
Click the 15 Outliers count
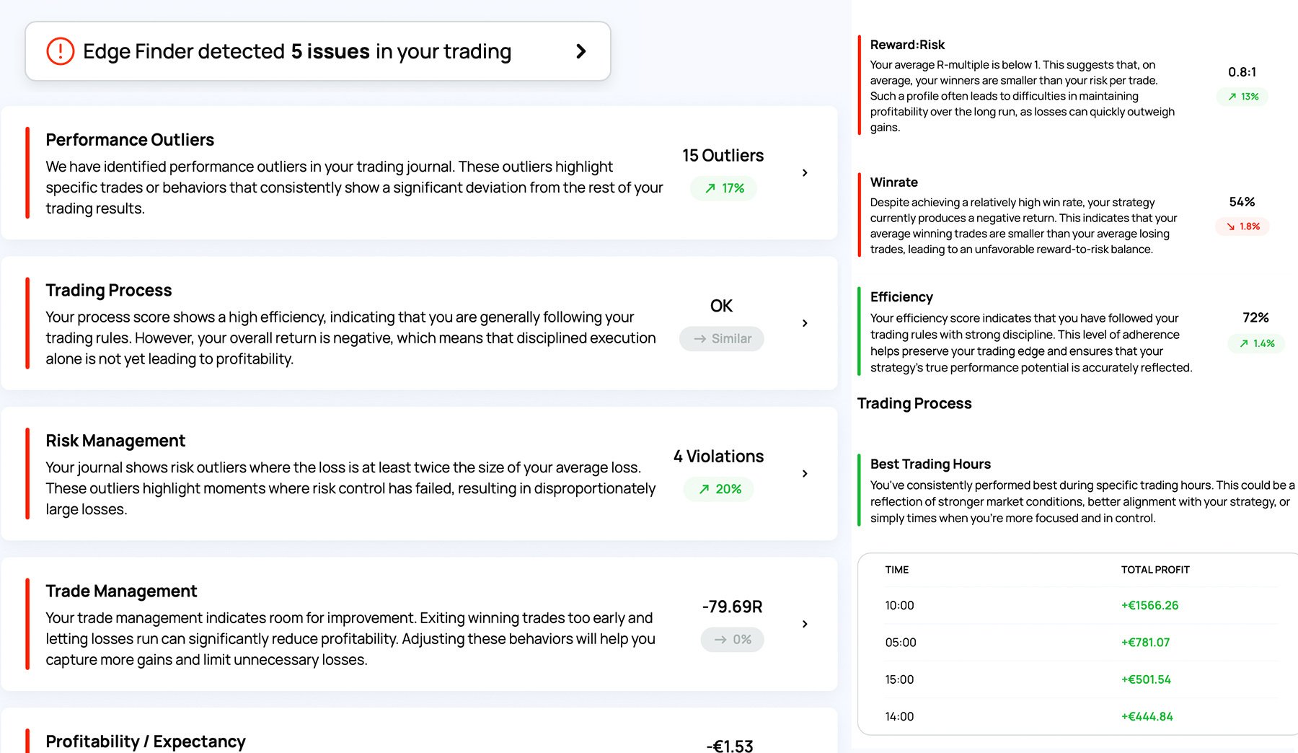coord(723,156)
